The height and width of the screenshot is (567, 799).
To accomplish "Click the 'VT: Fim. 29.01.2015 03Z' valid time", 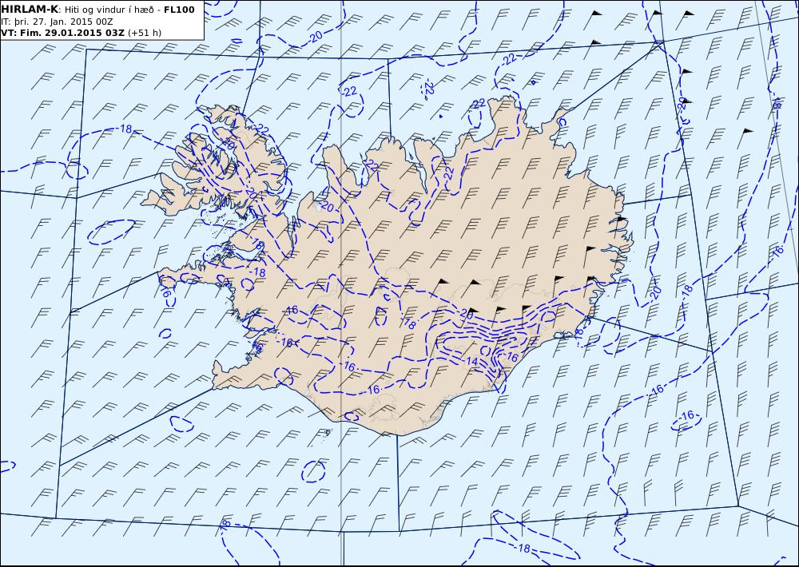I will coord(62,33).
